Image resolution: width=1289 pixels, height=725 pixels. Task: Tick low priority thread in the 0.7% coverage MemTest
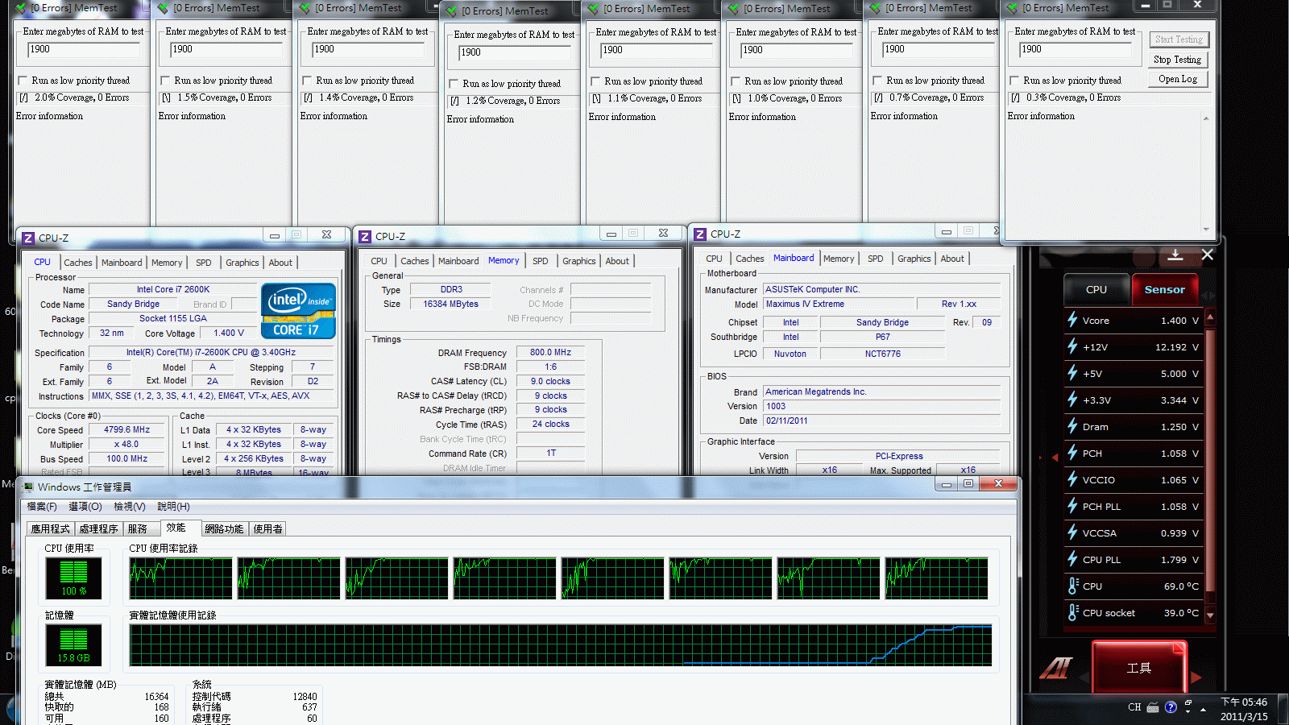[x=877, y=81]
